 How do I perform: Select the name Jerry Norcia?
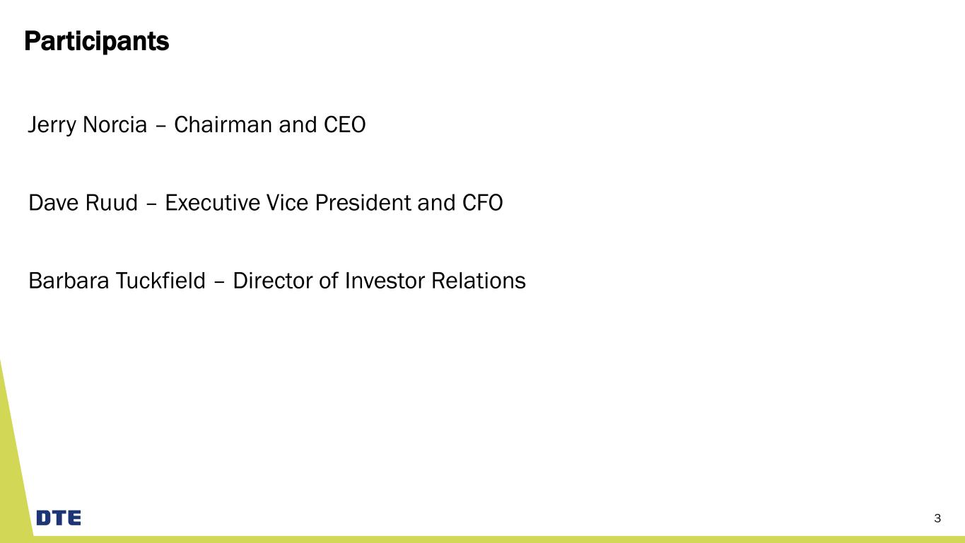coord(88,125)
